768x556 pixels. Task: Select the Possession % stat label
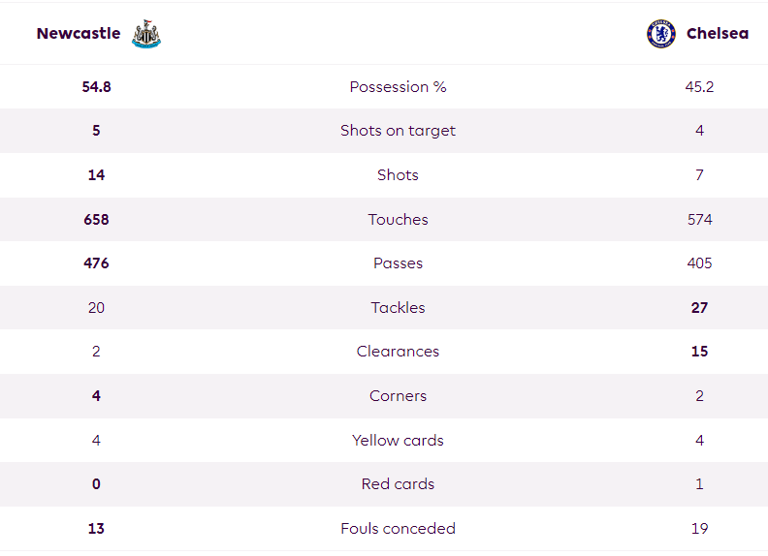[398, 86]
